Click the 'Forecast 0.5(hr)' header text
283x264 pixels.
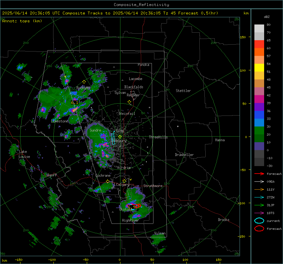[198, 13]
